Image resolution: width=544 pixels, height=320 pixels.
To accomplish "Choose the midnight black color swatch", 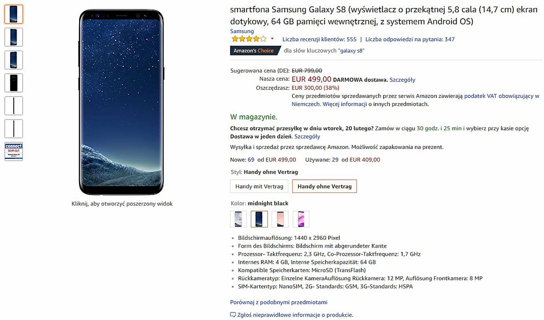I will click(x=259, y=219).
